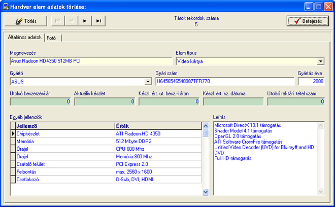Jump to the last record

(98, 21)
